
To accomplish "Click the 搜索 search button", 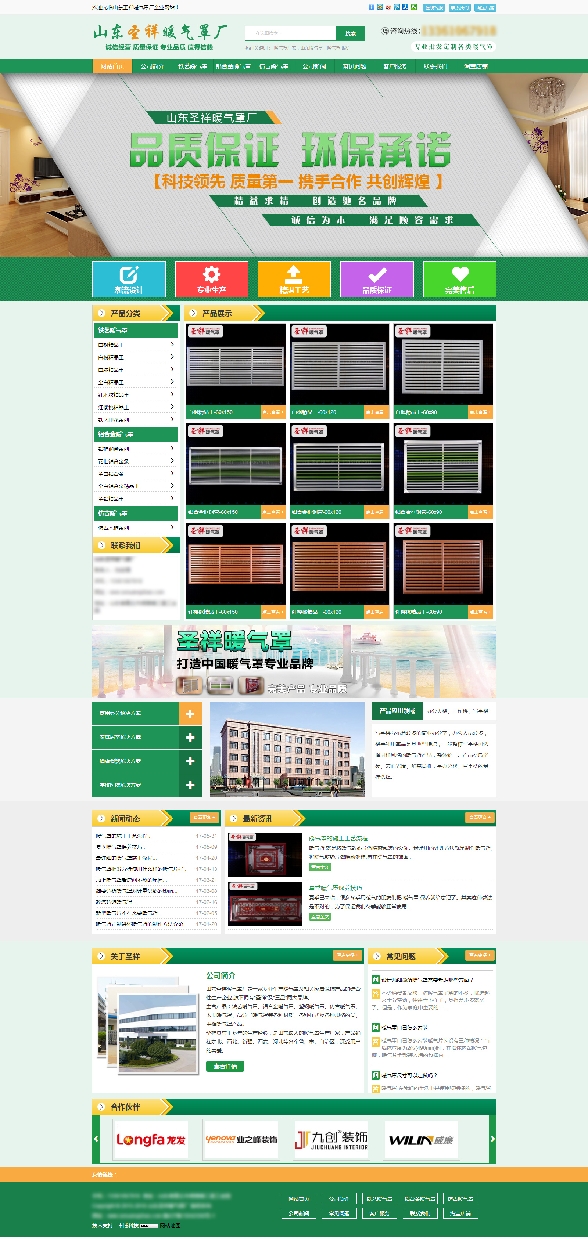I will (350, 33).
